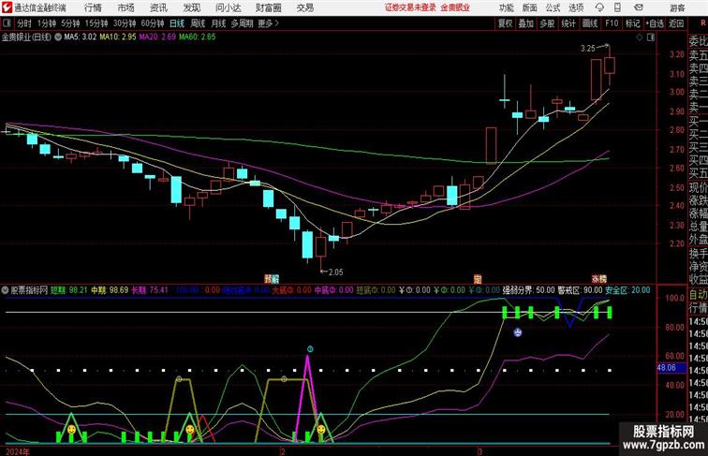
Task: Toggle the side panel icon near diamond
Action: click(x=651, y=37)
